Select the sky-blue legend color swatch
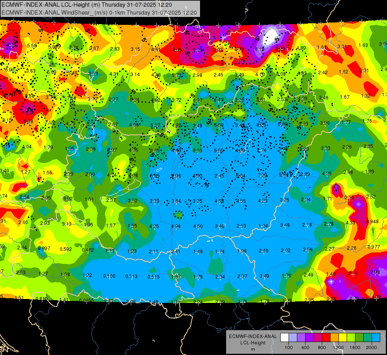 pyautogui.click(x=376, y=337)
